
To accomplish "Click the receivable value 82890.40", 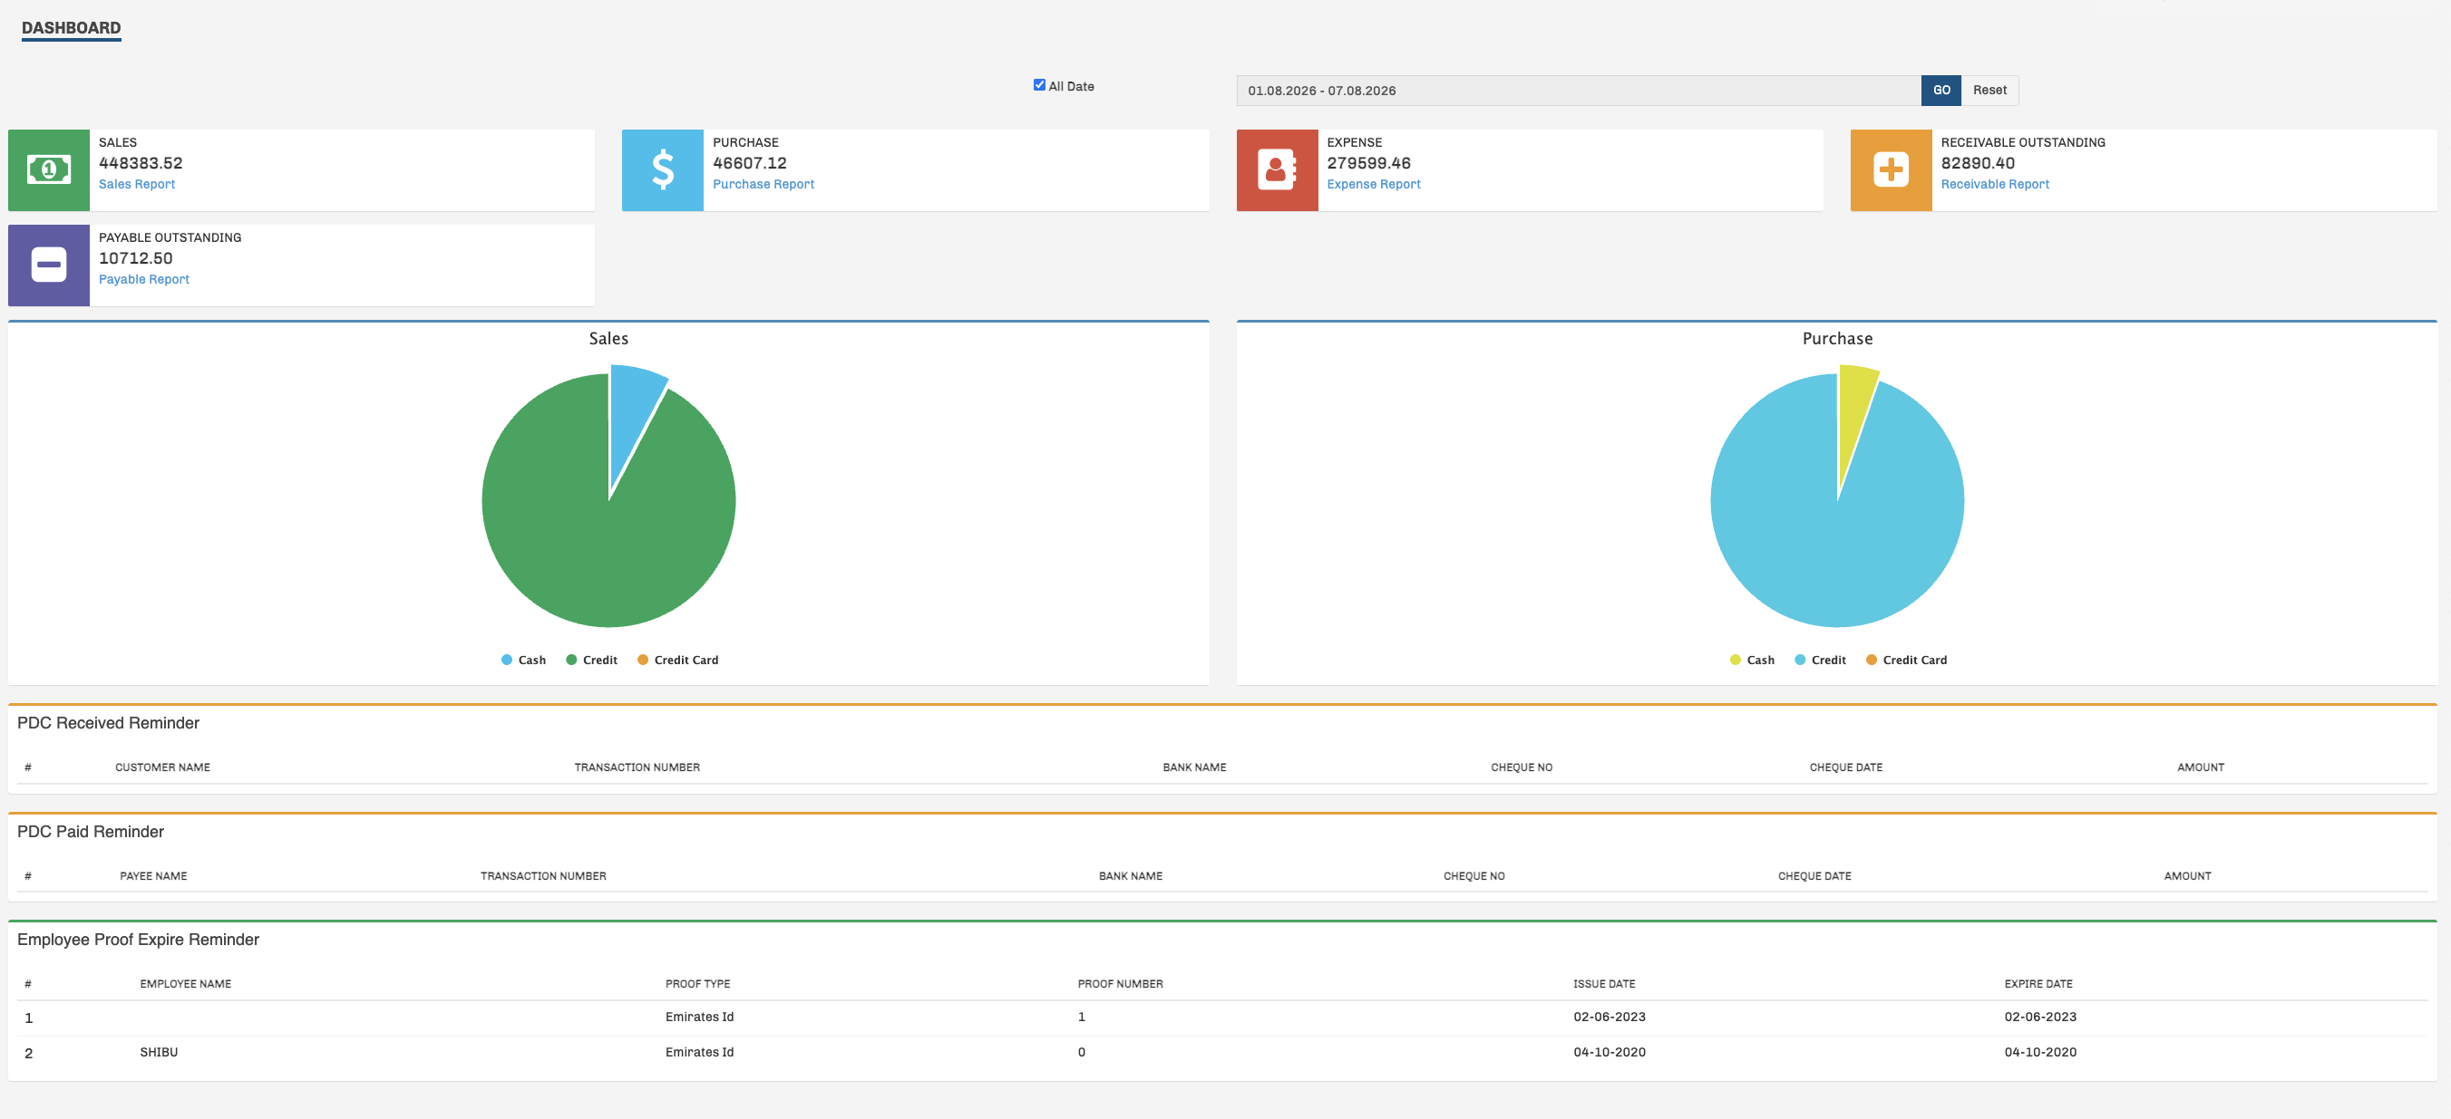I will click(x=1977, y=163).
